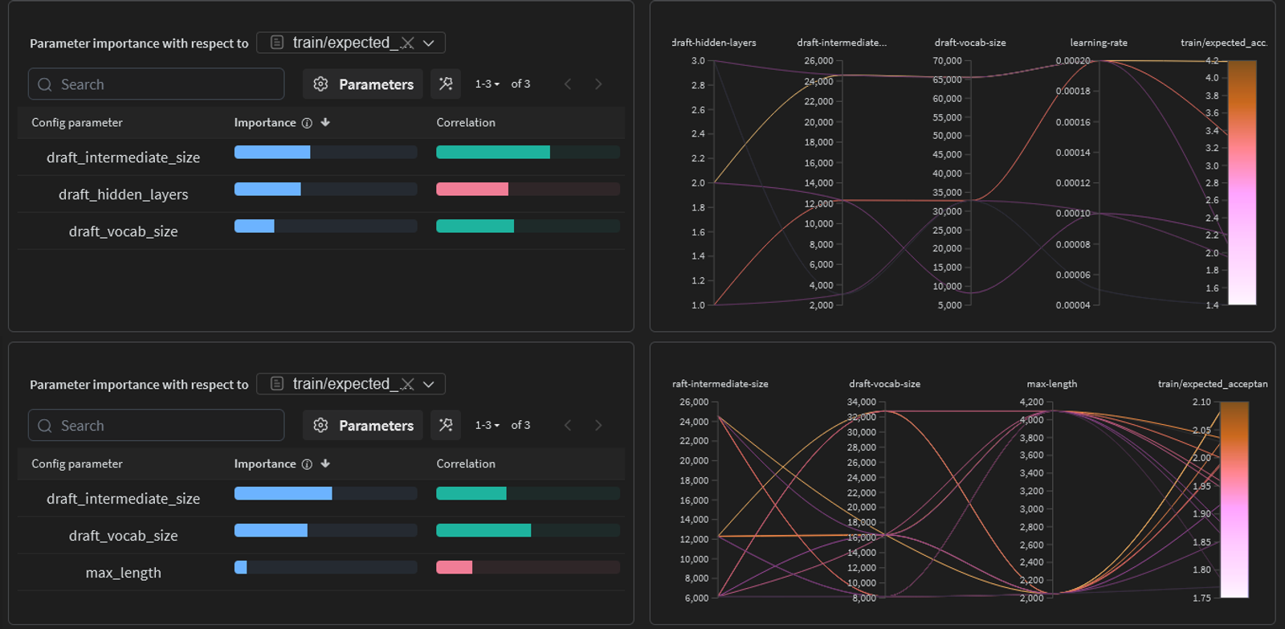
Task: Open the 1-3 rows dropdown in bottom panel
Action: 487,425
